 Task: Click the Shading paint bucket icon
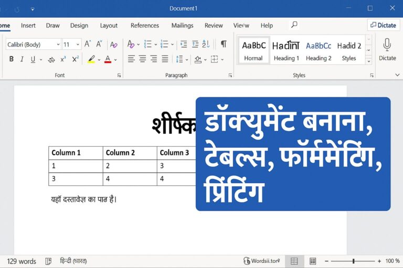tap(198, 60)
